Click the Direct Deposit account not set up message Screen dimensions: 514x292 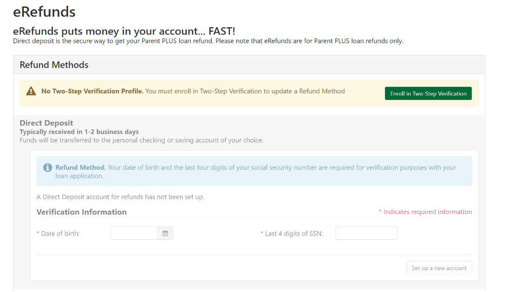click(x=120, y=197)
